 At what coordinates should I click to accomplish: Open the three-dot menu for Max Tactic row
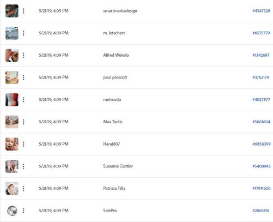tap(23, 122)
